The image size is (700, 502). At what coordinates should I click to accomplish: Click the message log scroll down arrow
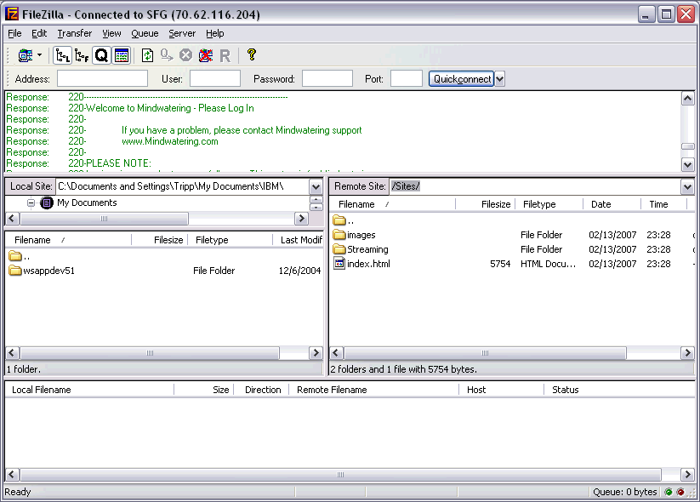[688, 163]
